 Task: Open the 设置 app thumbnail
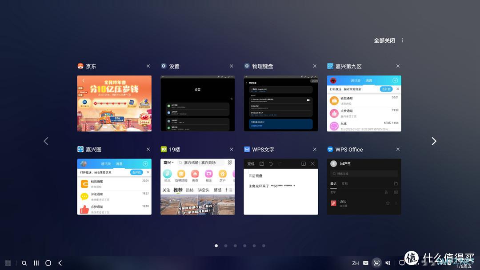197,103
